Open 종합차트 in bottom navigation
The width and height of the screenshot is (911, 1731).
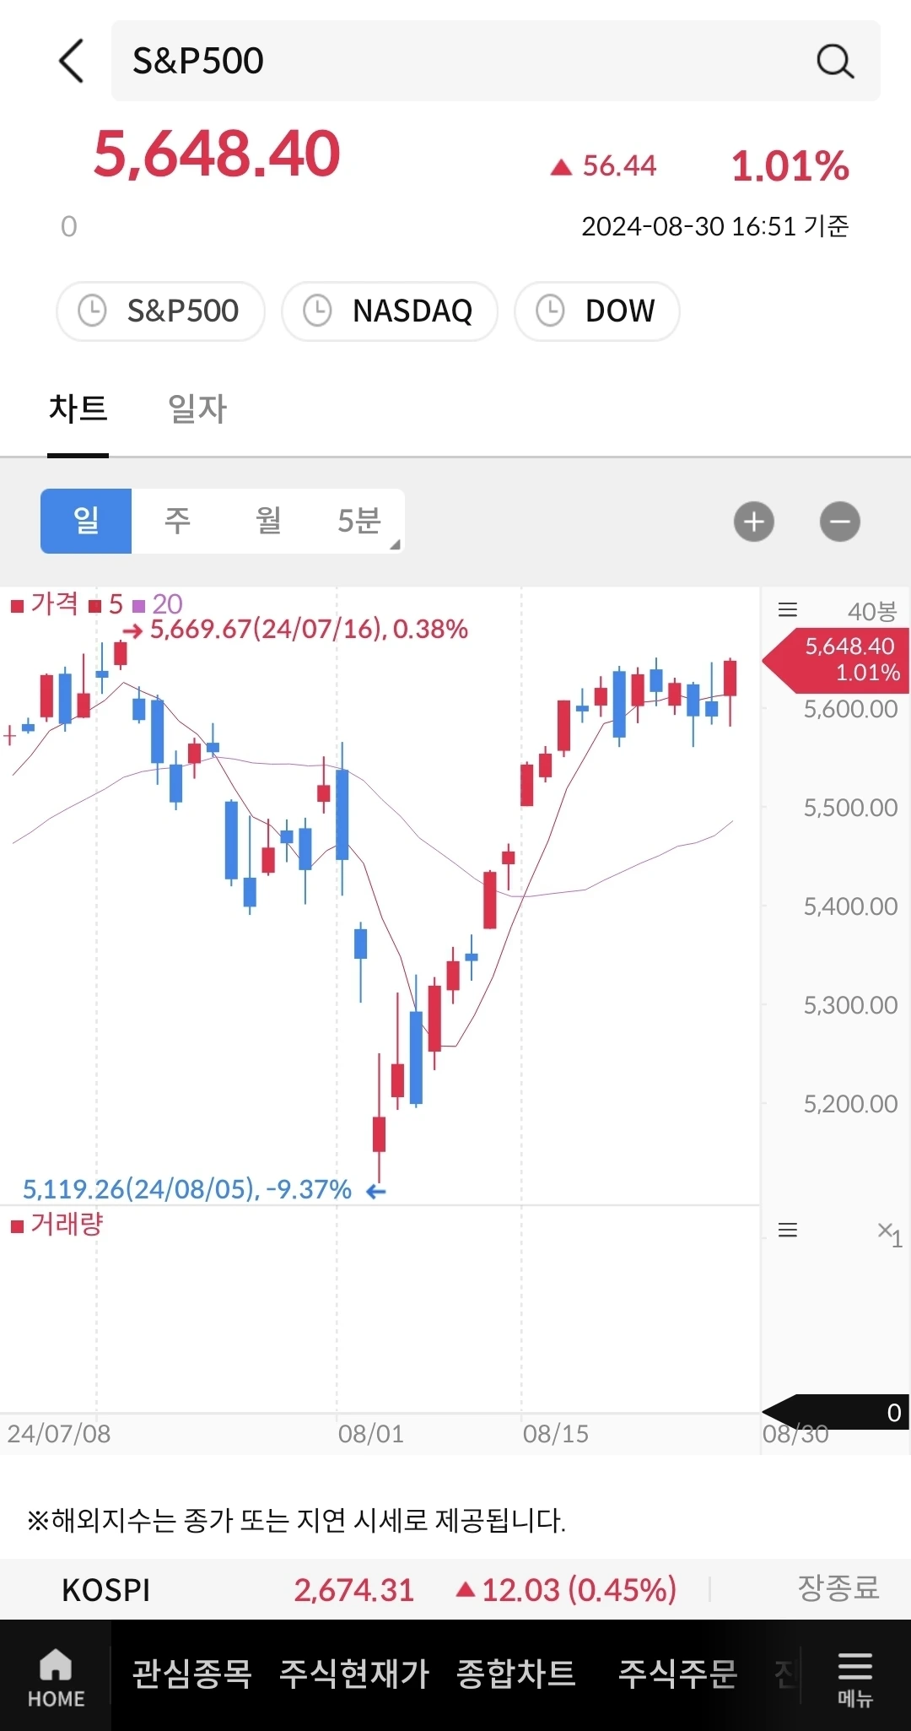(515, 1674)
